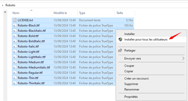Choose Installer from the context menu

(x=129, y=34)
